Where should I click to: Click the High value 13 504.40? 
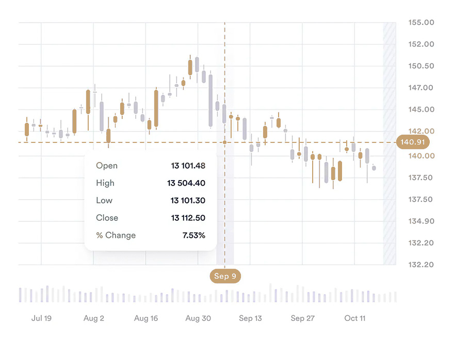point(186,183)
